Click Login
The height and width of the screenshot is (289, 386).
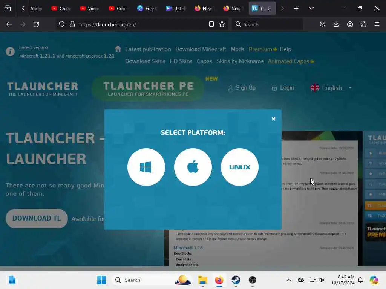point(283,88)
